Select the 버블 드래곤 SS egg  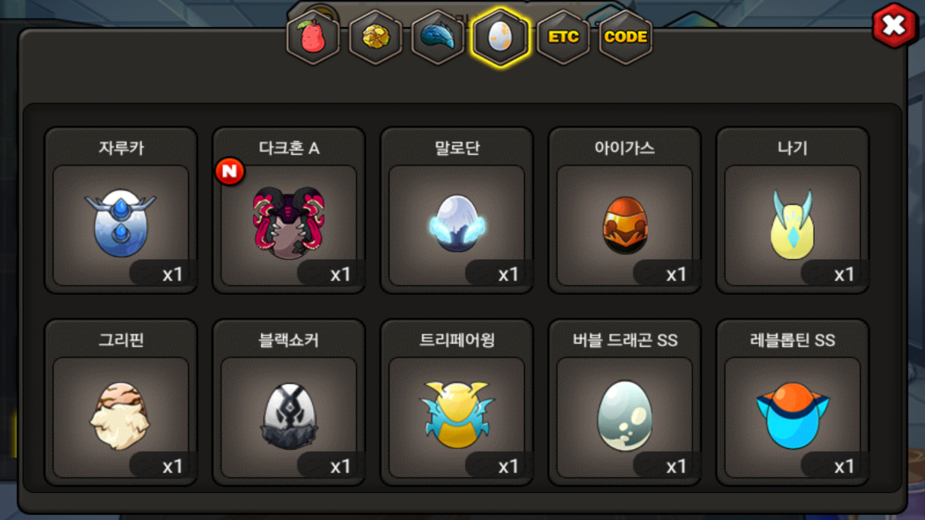625,416
